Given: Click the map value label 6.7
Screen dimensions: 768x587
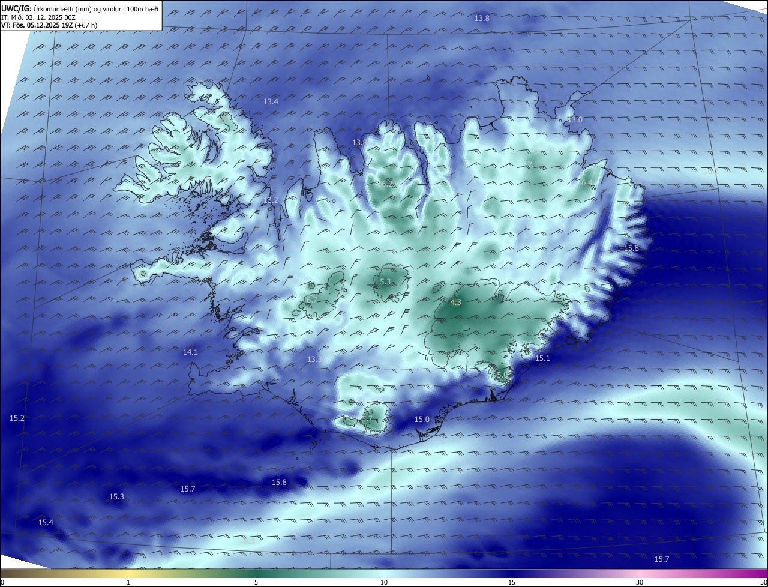Looking at the screenshot, I should coord(311,300).
